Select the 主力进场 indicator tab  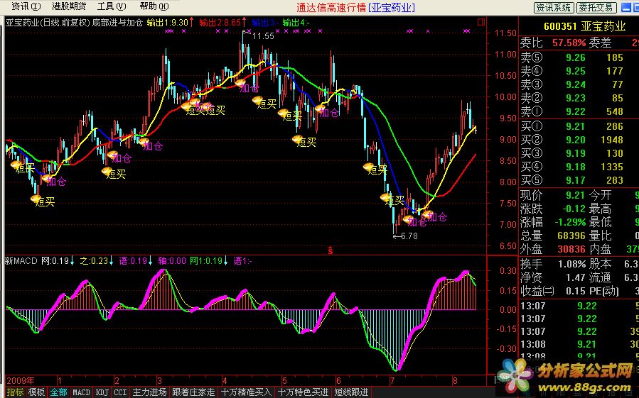click(x=149, y=392)
